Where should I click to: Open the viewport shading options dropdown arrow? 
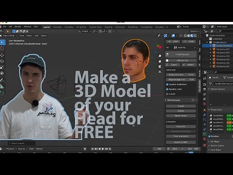pyautogui.click(x=199, y=35)
